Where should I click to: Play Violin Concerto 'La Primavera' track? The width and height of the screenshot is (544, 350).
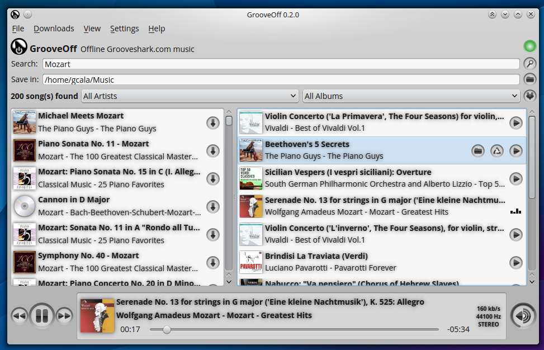516,123
